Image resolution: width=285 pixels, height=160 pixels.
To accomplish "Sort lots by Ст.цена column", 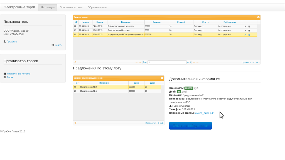I will click(x=156, y=22).
